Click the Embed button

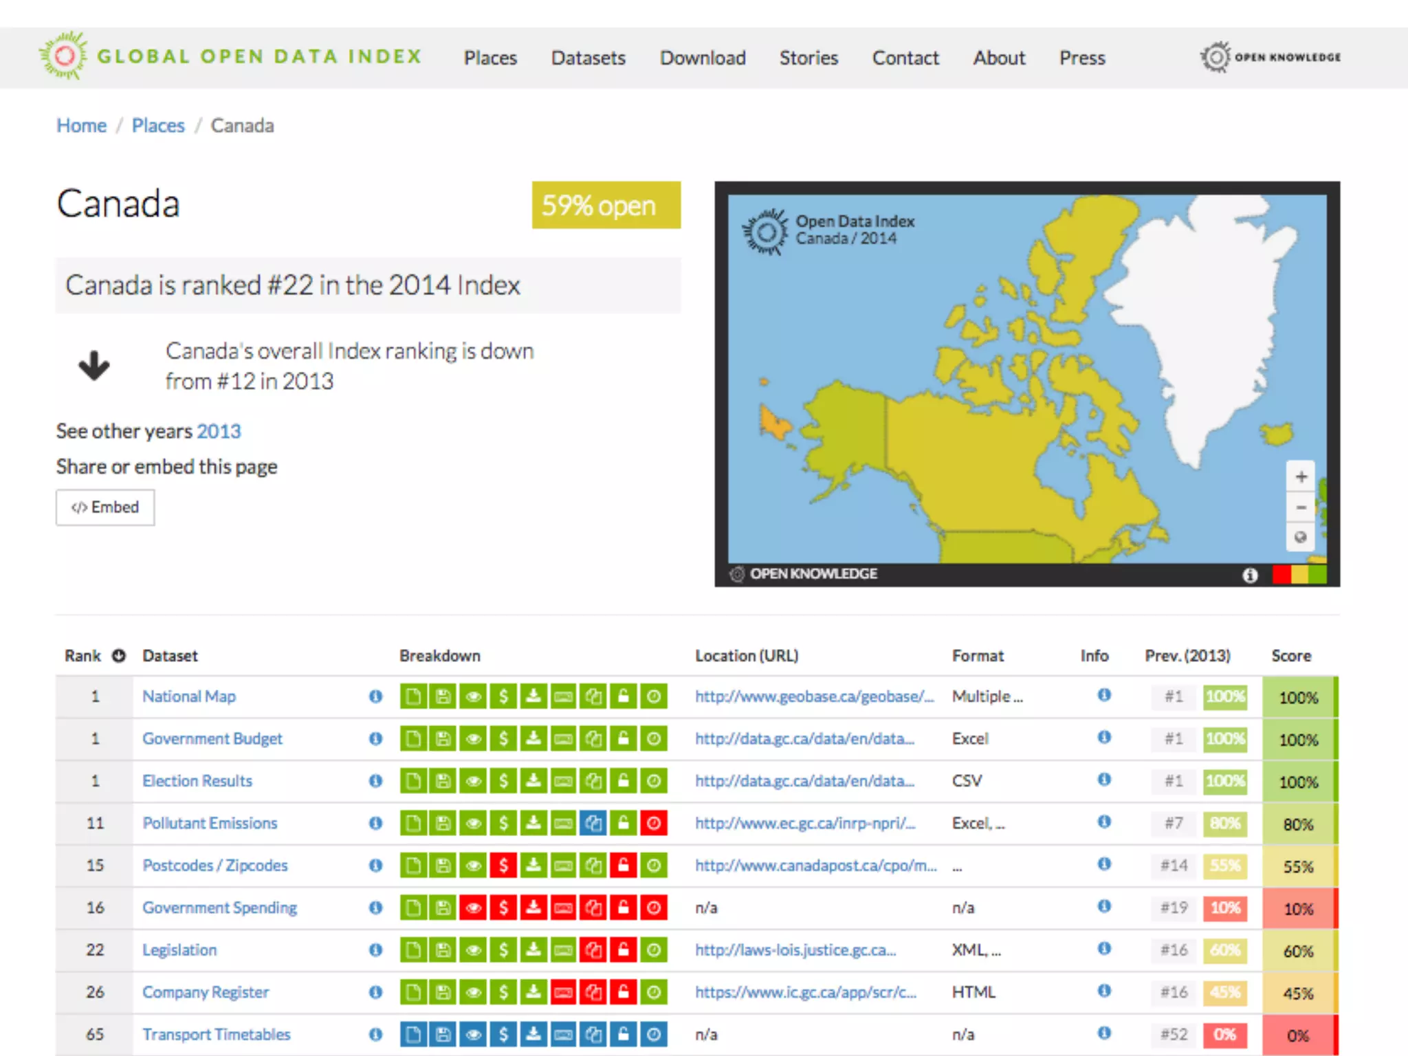point(105,507)
